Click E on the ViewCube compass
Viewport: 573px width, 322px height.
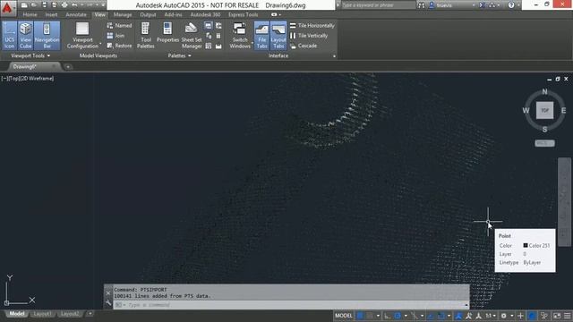563,110
